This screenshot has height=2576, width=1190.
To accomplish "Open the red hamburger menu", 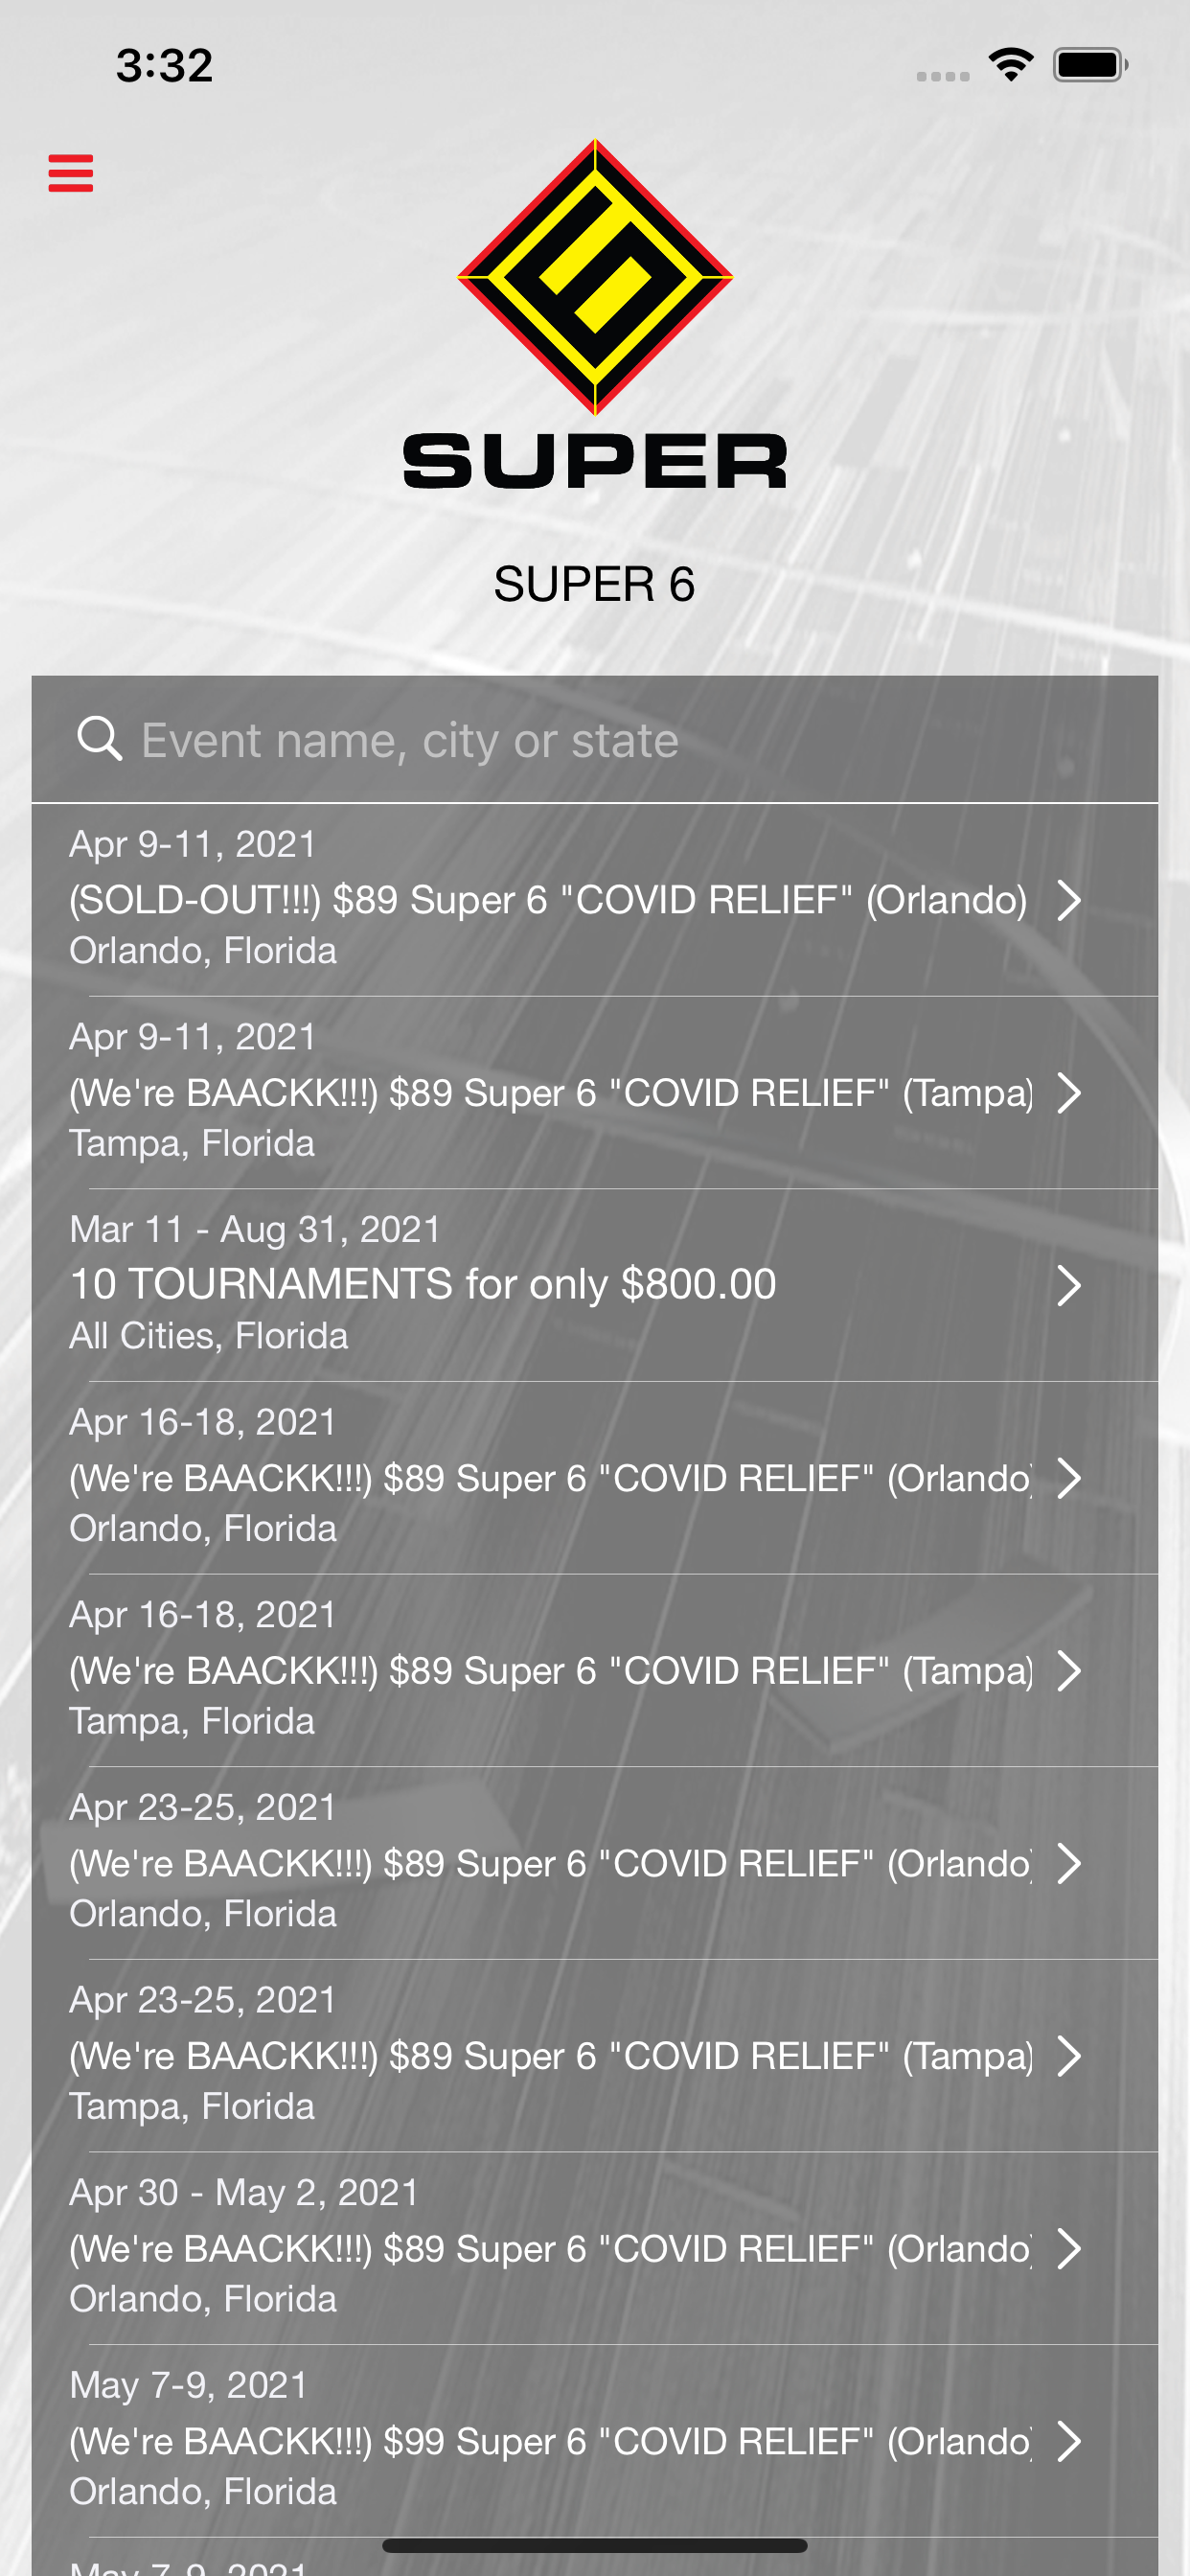I will point(71,172).
